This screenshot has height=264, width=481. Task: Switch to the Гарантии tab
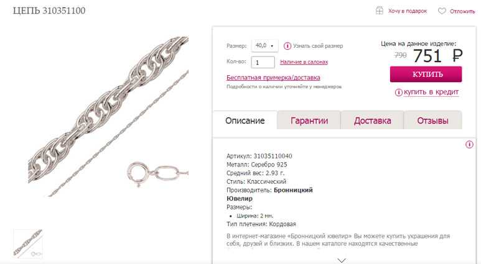(x=309, y=121)
